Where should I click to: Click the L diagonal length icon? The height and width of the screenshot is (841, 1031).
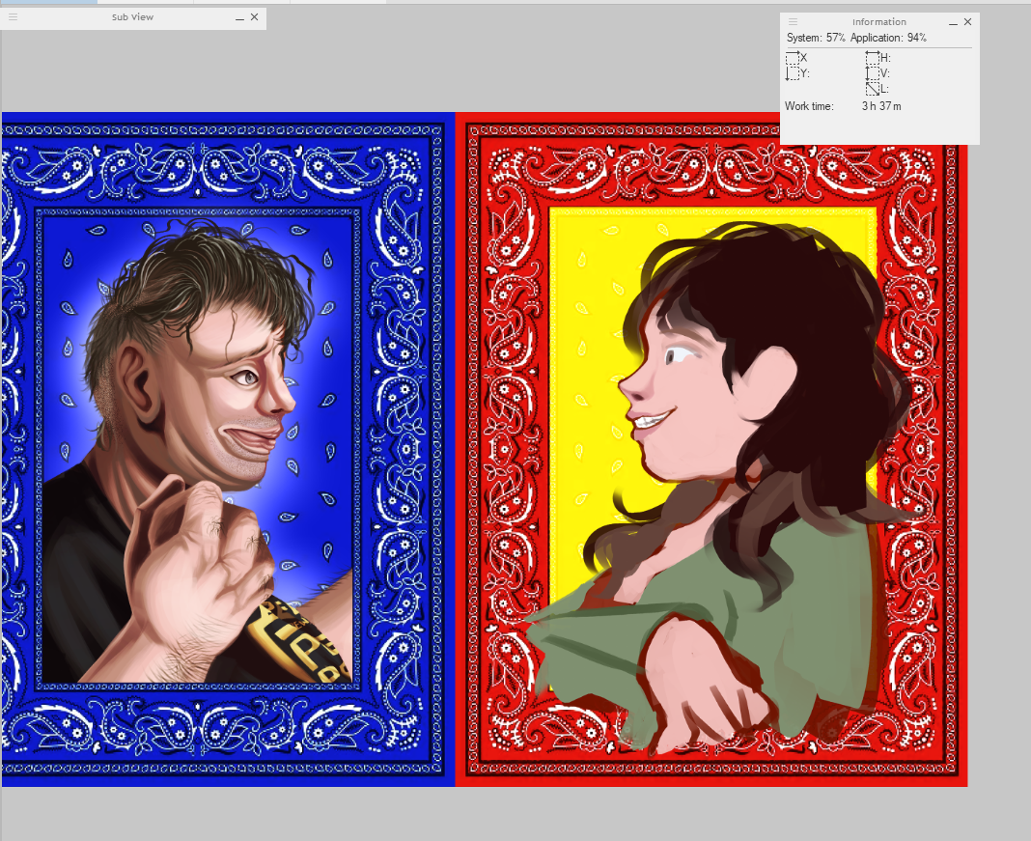pos(873,89)
